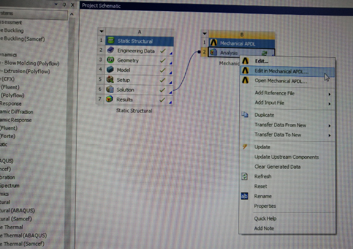Click the Refresh icon in context menu
The image size is (353, 249).
pos(245,176)
